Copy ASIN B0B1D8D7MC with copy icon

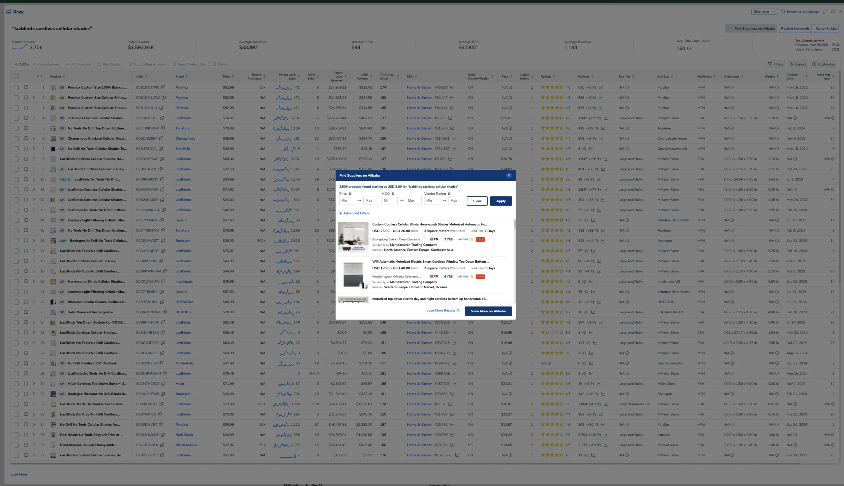click(x=163, y=87)
